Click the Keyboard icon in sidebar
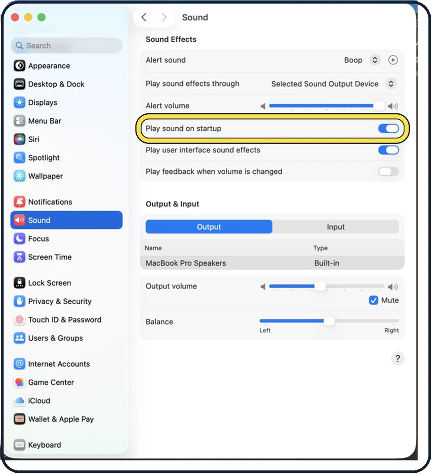Viewport: 432px width, 474px height. click(19, 445)
